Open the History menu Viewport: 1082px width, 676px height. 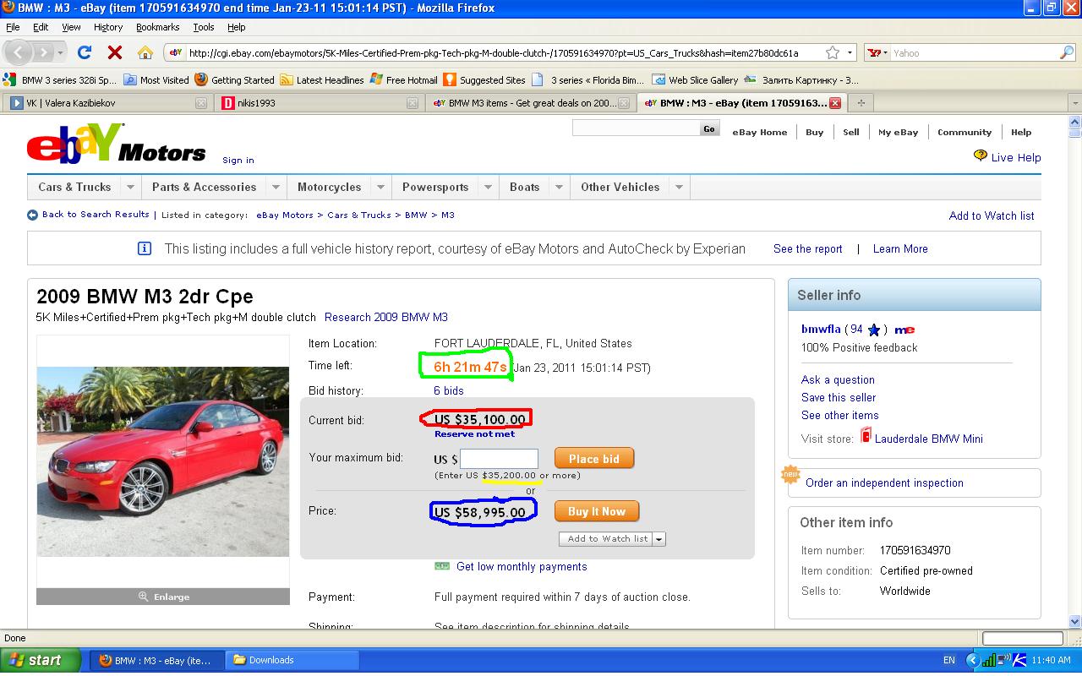pyautogui.click(x=108, y=27)
